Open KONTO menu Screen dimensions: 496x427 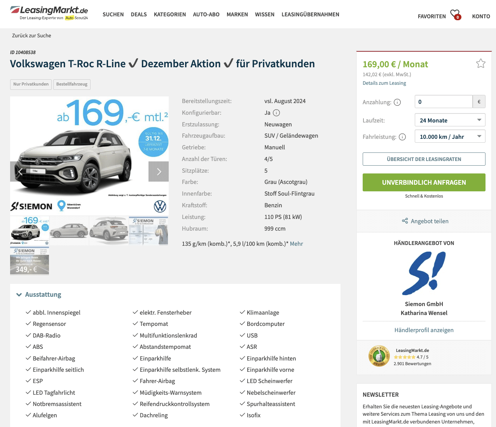(481, 16)
